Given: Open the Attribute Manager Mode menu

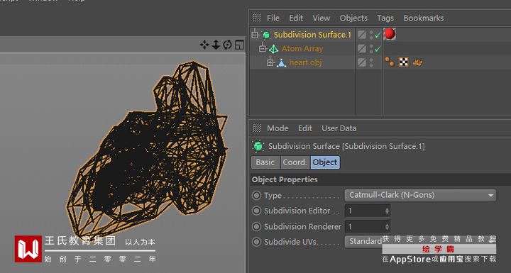Looking at the screenshot, I should coord(278,128).
